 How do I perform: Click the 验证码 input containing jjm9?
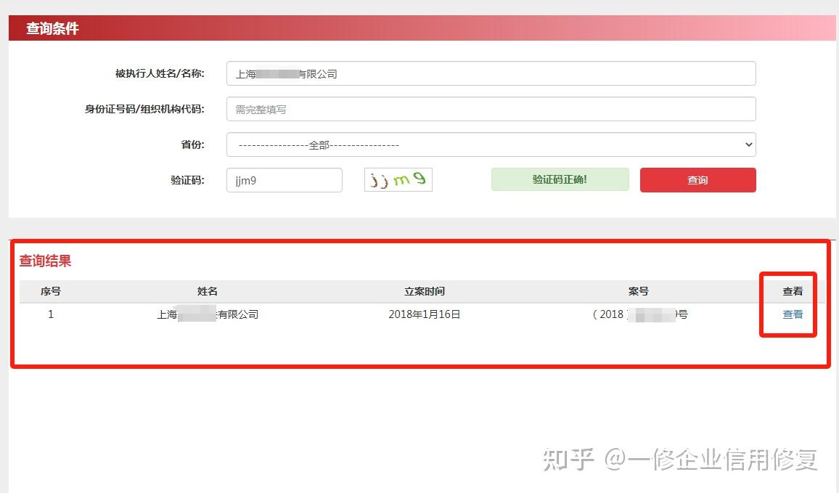[284, 180]
